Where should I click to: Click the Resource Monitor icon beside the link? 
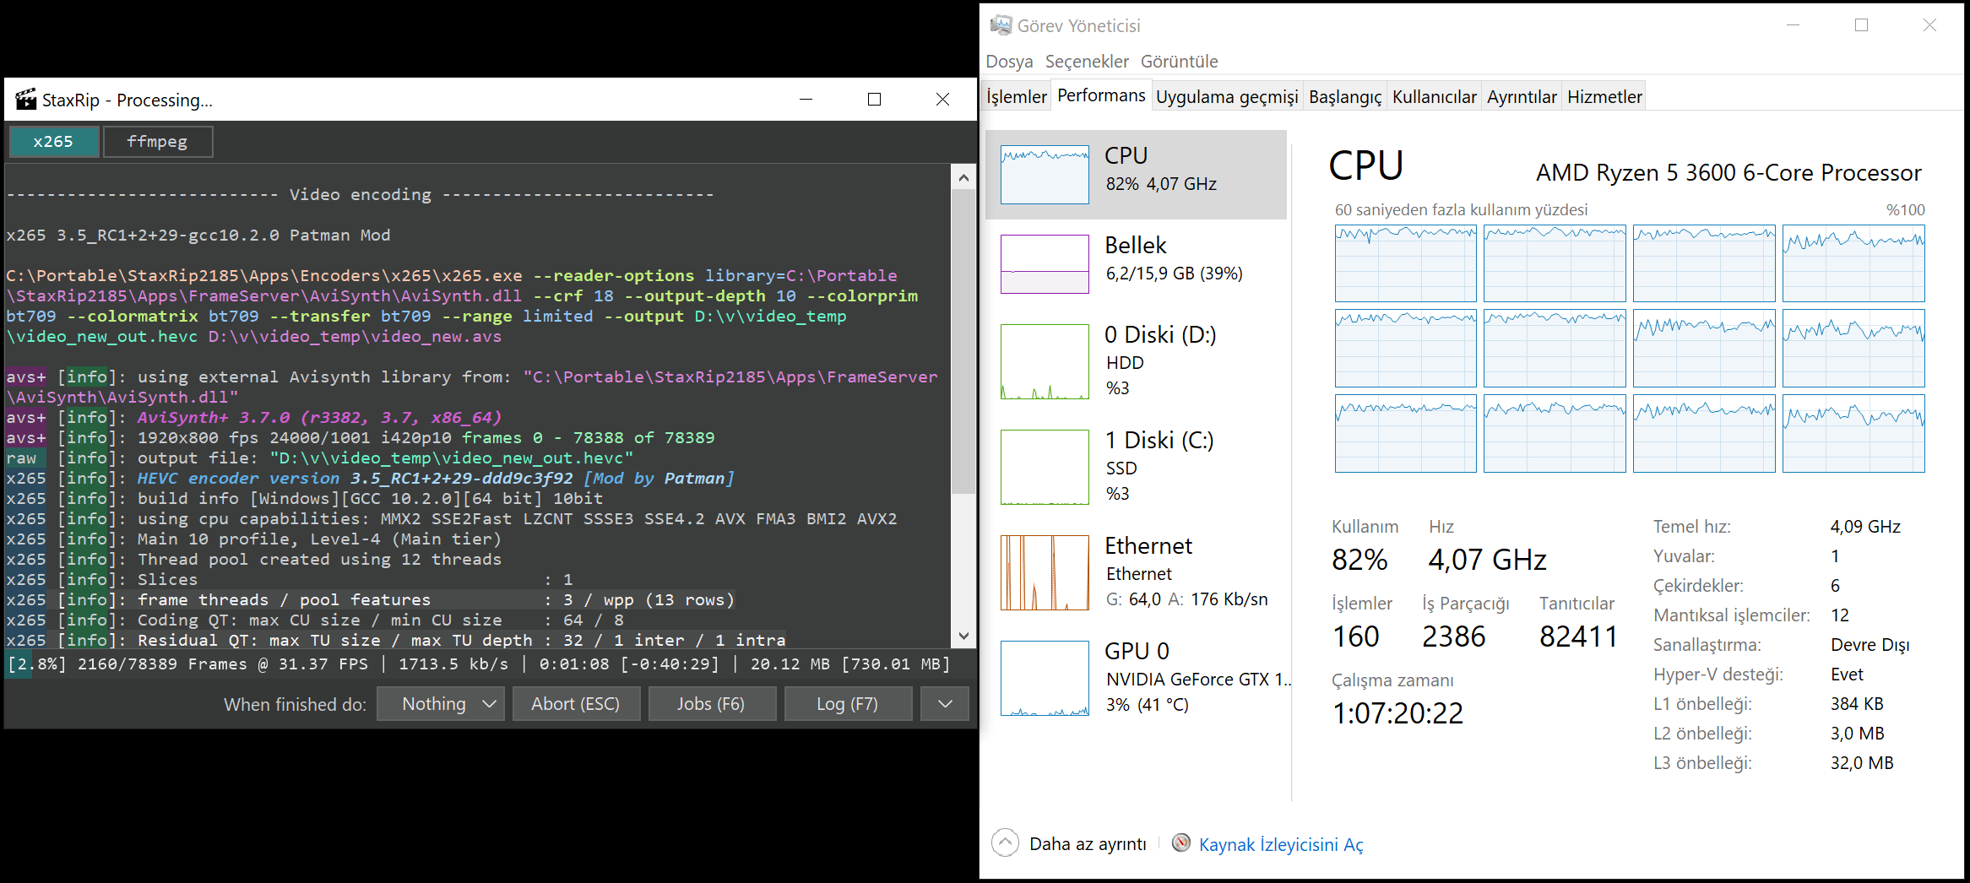coord(1180,843)
